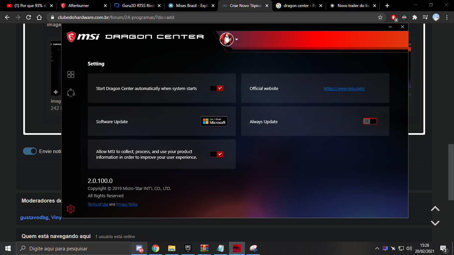
Task: Click the Official website label
Action: click(264, 88)
